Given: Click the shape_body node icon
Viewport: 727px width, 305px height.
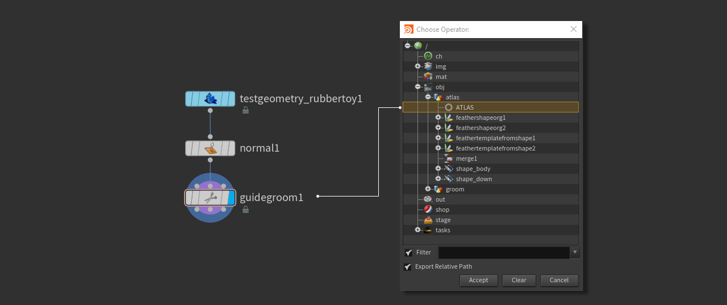Looking at the screenshot, I should [449, 169].
